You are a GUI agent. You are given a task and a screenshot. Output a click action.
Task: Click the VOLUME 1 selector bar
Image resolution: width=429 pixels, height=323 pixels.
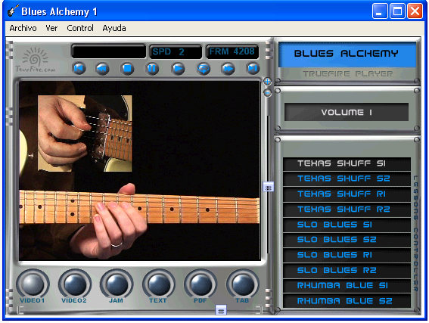347,112
